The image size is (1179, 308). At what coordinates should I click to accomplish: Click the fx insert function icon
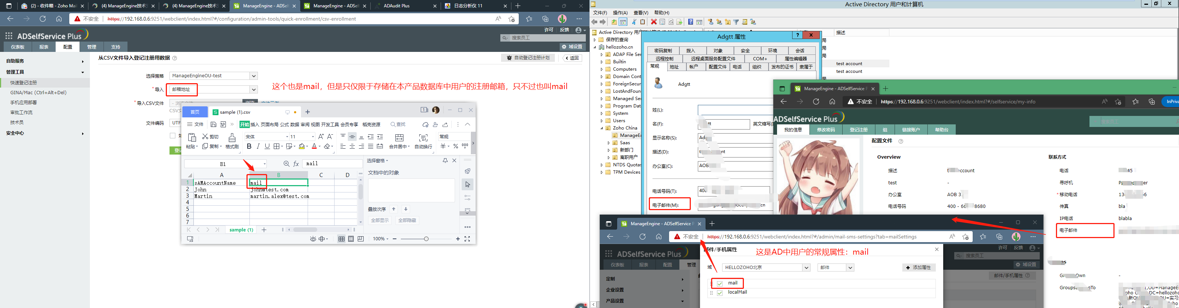click(x=296, y=164)
